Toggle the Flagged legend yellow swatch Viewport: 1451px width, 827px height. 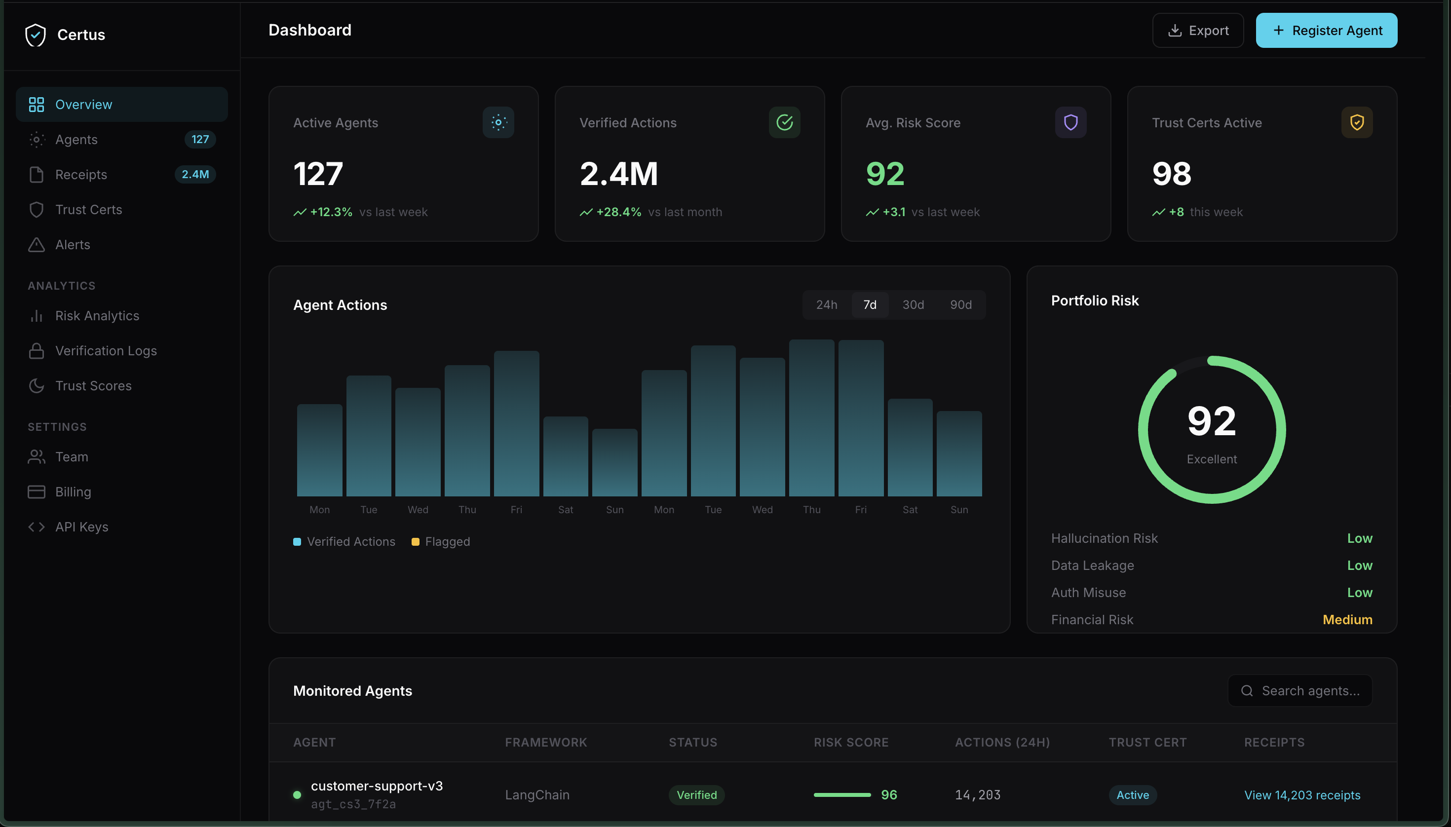pos(415,542)
